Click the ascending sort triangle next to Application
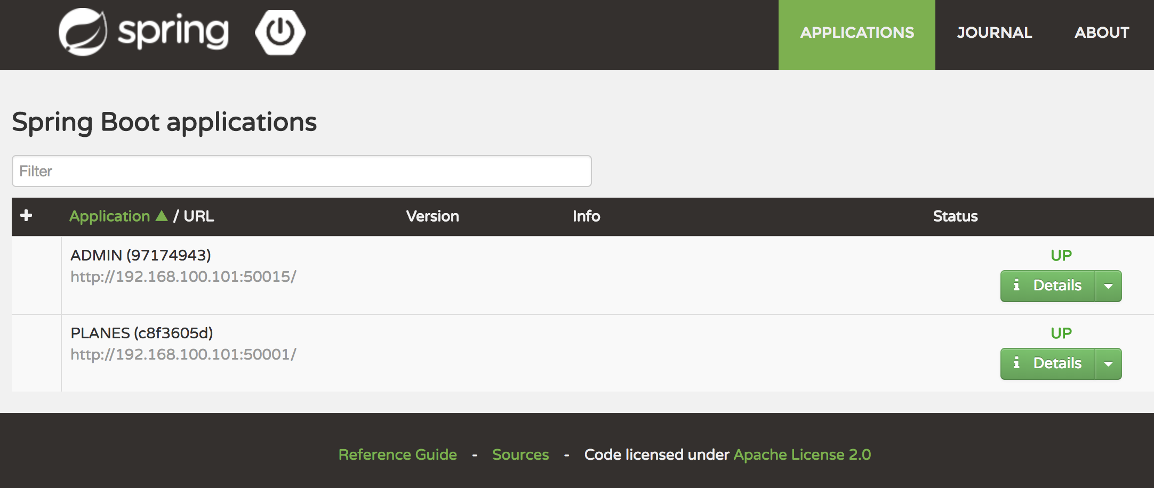The image size is (1154, 488). pyautogui.click(x=162, y=216)
